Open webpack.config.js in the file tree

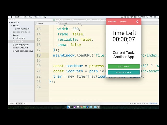point(24,51)
